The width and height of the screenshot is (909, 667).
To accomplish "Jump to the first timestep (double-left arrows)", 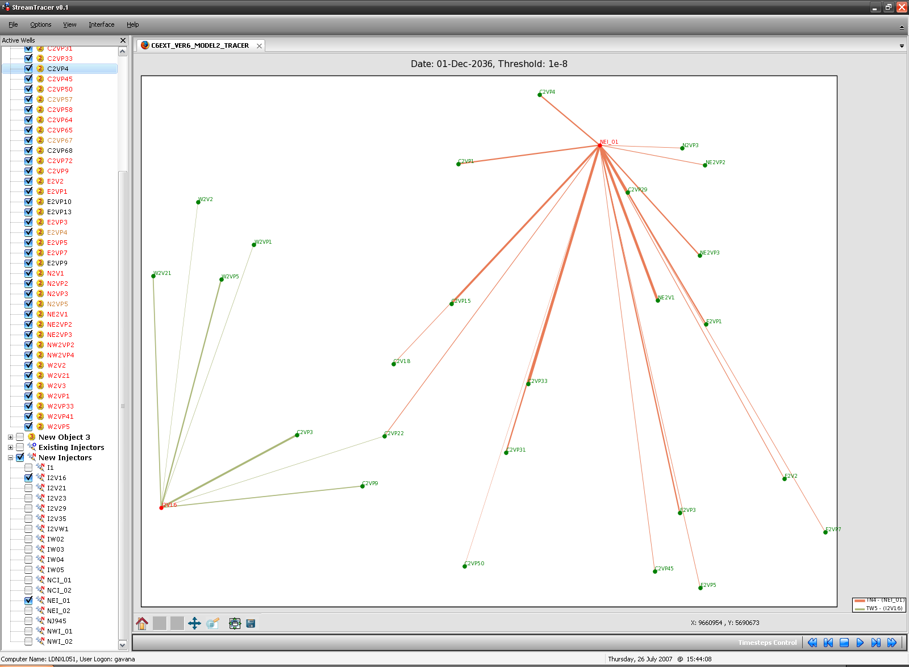I will [x=812, y=643].
